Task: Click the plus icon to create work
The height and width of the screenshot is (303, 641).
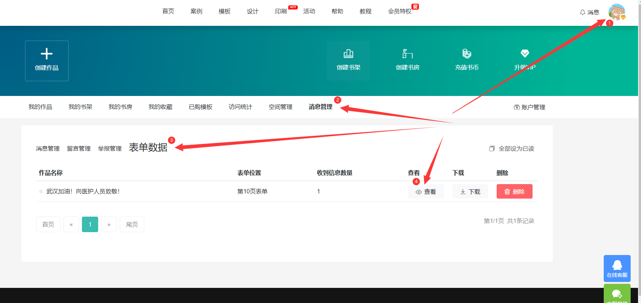Action: pyautogui.click(x=46, y=54)
